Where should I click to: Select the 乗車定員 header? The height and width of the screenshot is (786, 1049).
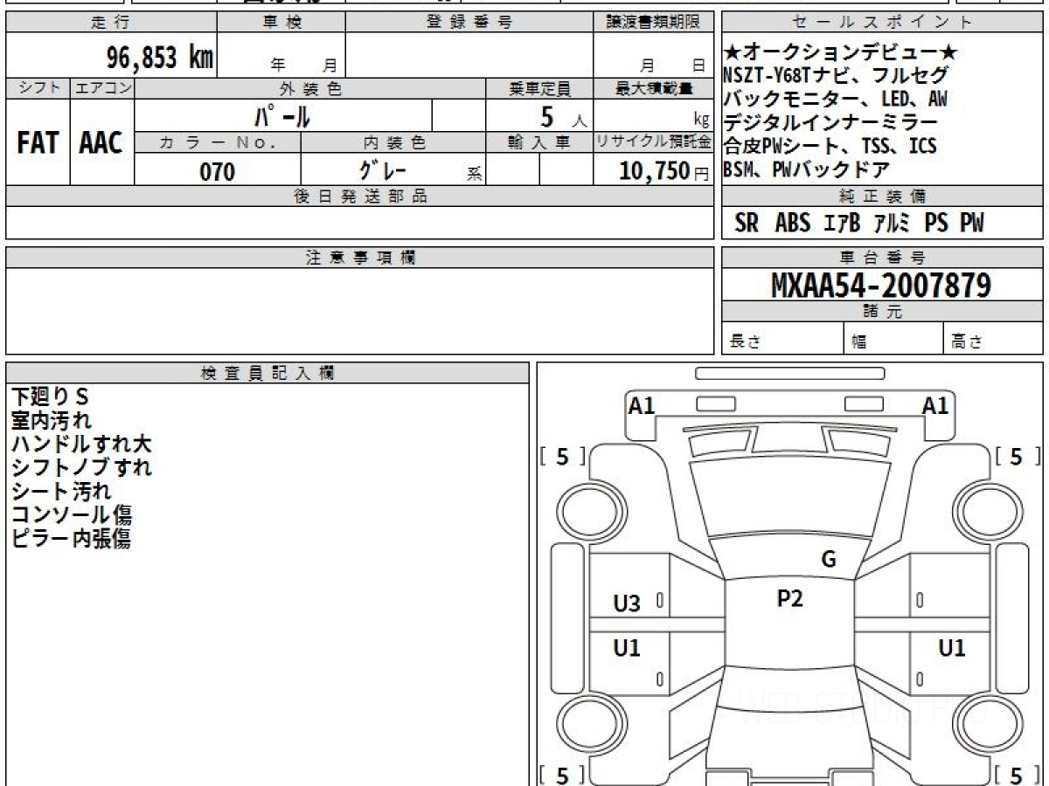[539, 88]
